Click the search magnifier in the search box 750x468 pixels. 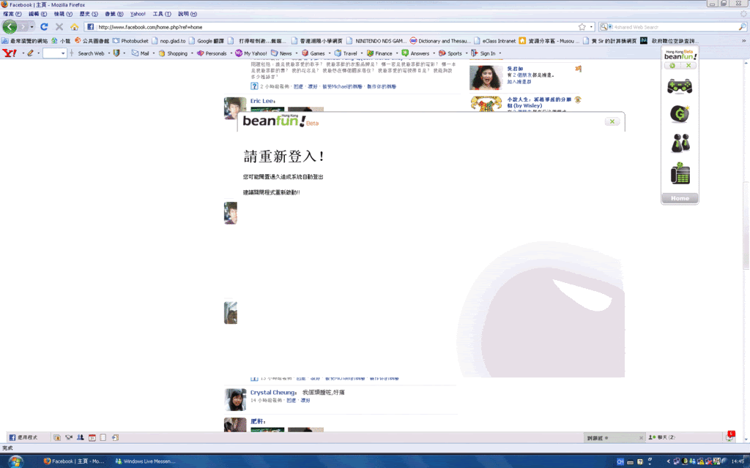[743, 27]
